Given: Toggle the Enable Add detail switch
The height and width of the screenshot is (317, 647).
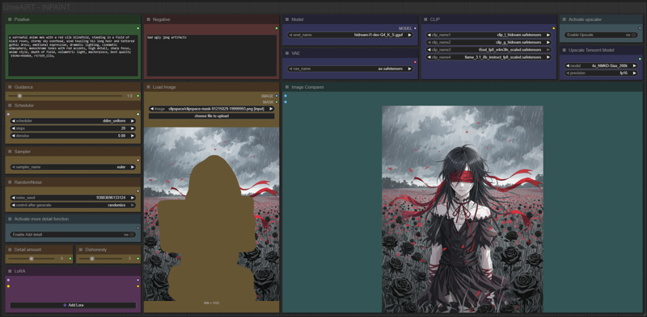Looking at the screenshot, I should click(132, 235).
